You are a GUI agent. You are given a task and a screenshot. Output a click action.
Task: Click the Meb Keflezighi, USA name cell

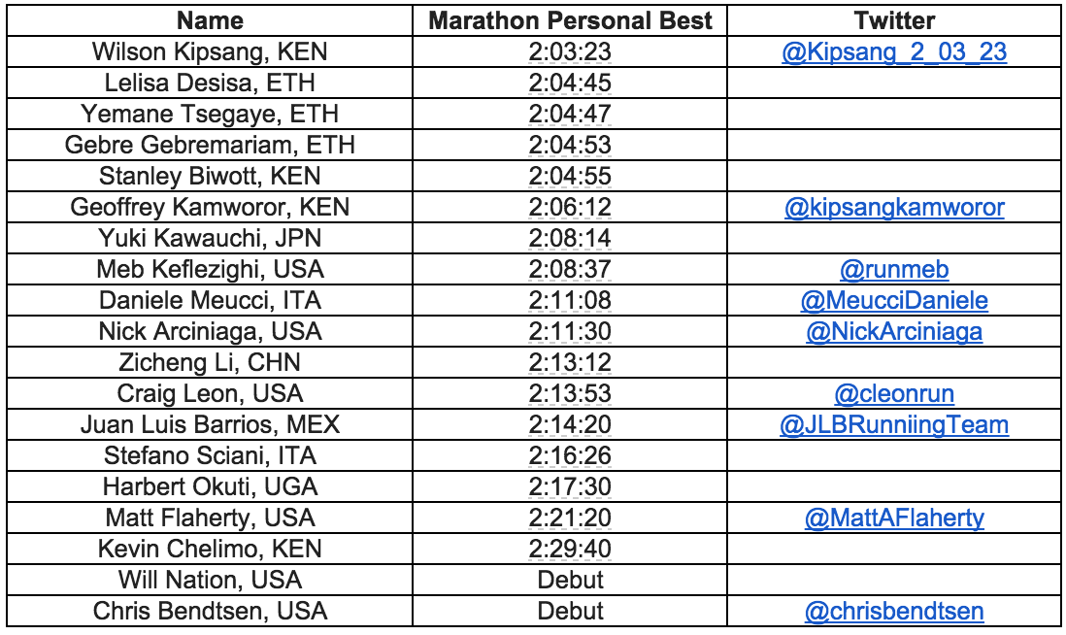(x=211, y=270)
